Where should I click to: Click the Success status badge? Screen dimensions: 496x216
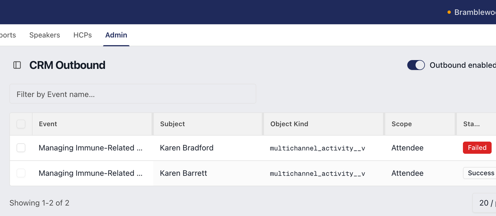point(479,173)
